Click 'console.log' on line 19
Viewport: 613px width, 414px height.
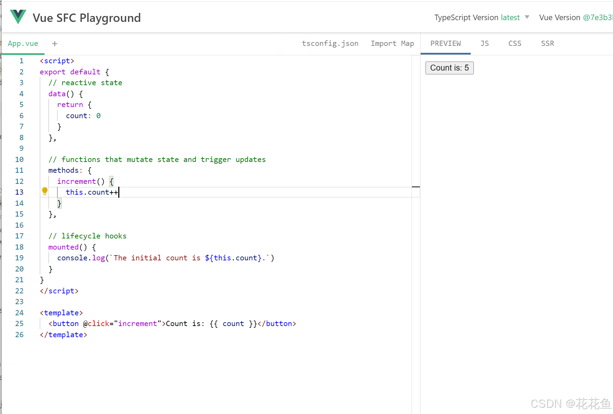[x=81, y=258]
